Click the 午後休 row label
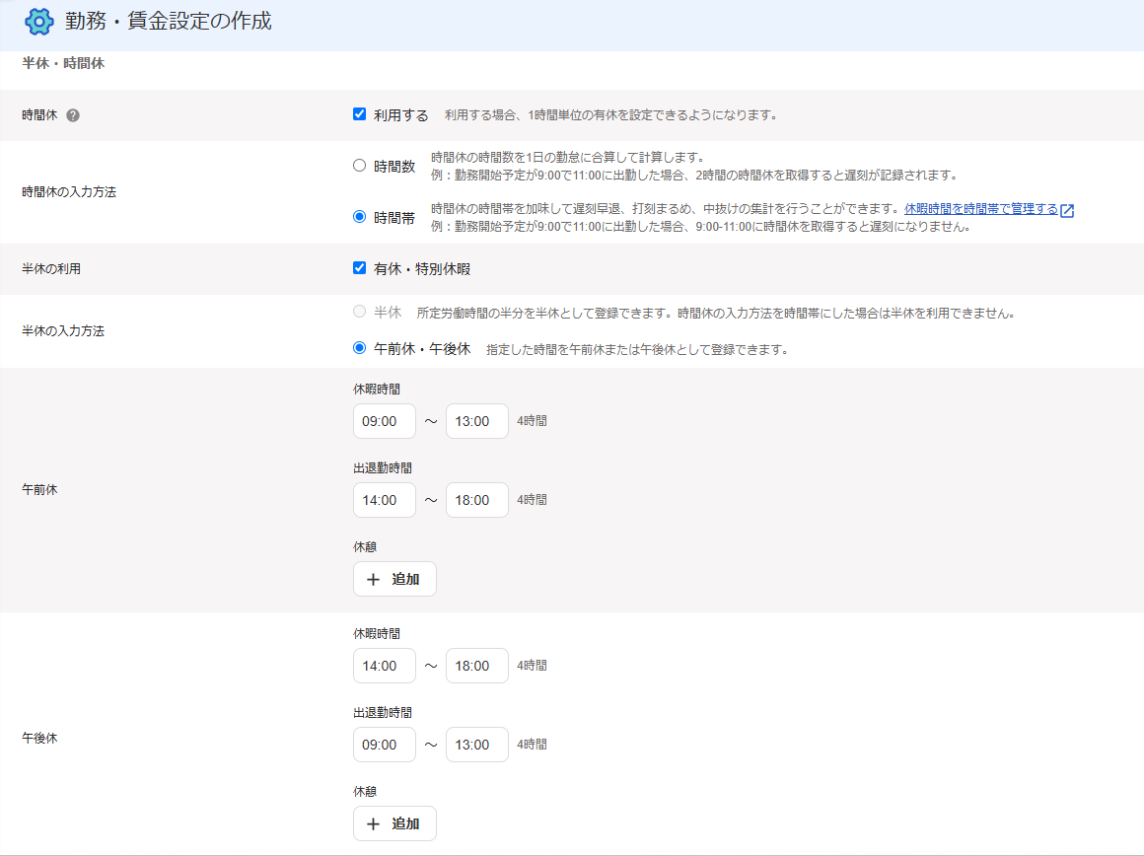 [x=39, y=739]
